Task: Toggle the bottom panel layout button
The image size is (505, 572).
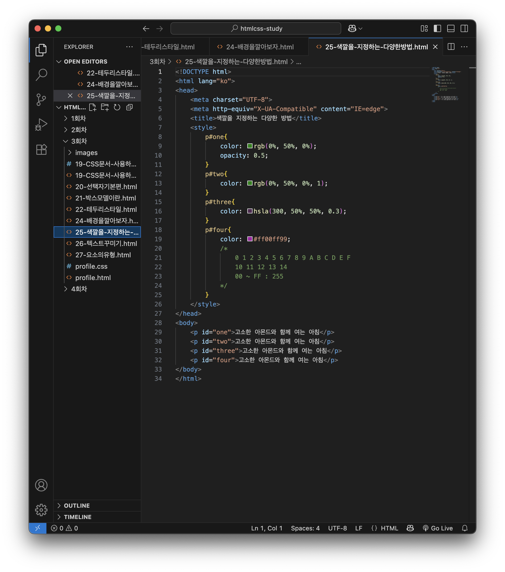Action: (x=451, y=28)
